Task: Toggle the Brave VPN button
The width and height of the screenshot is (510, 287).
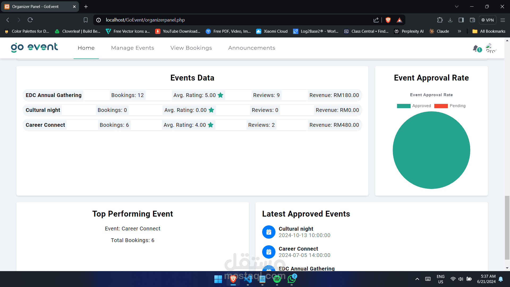Action: 488,20
